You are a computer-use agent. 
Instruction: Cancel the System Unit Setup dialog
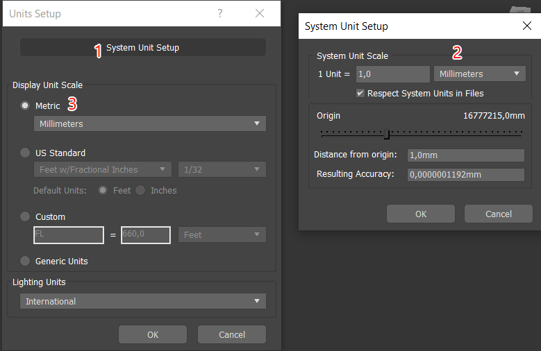coord(498,214)
